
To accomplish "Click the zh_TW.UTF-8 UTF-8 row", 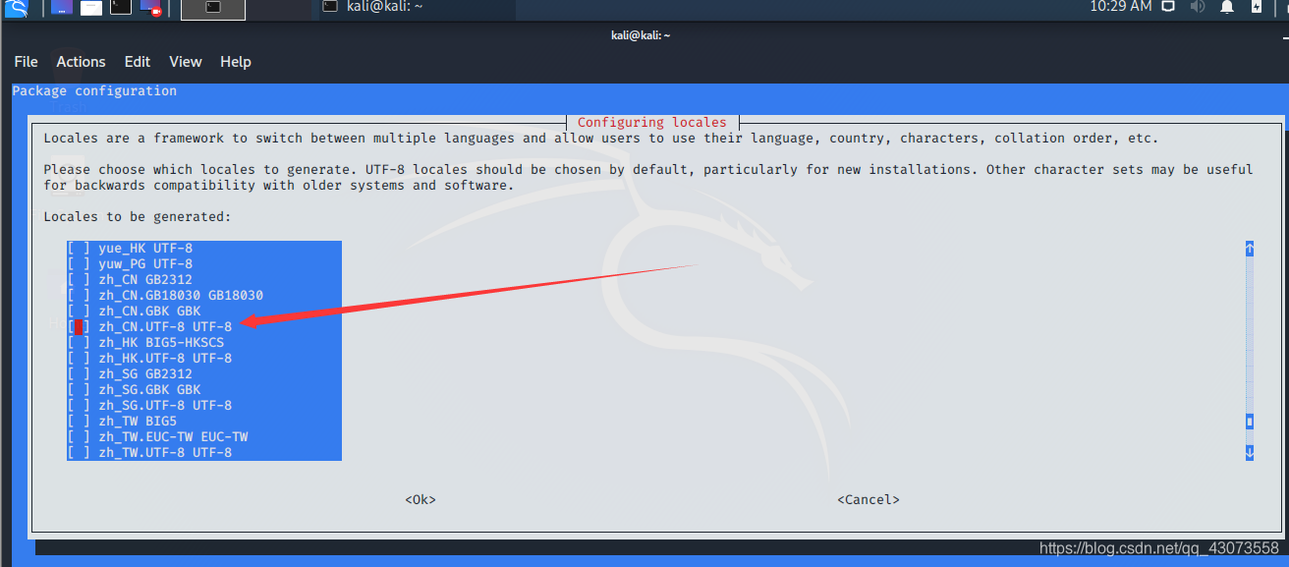I will click(204, 453).
